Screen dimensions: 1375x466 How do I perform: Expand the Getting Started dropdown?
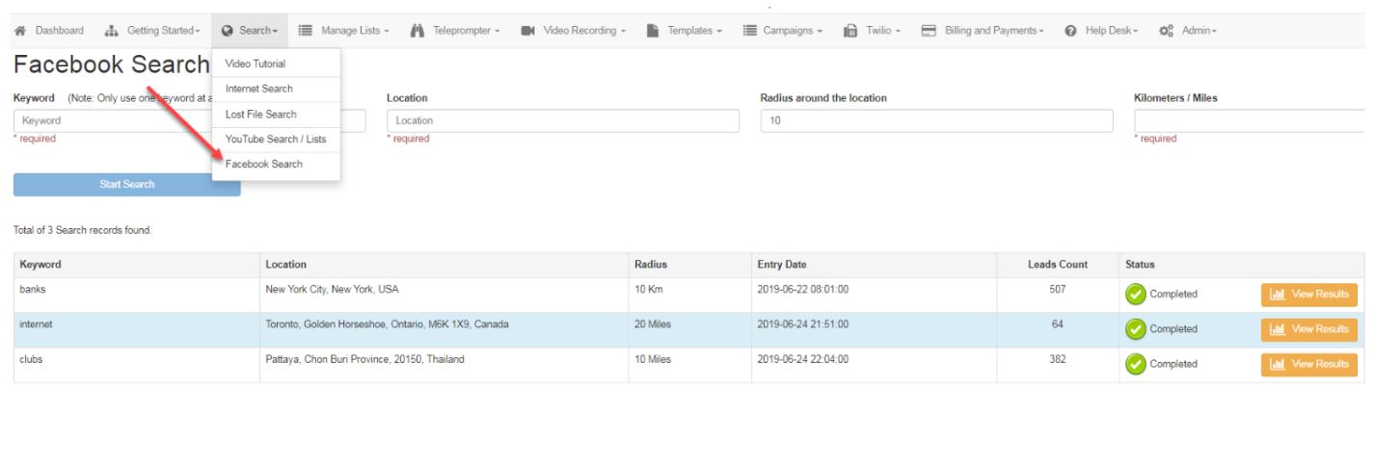click(x=154, y=31)
